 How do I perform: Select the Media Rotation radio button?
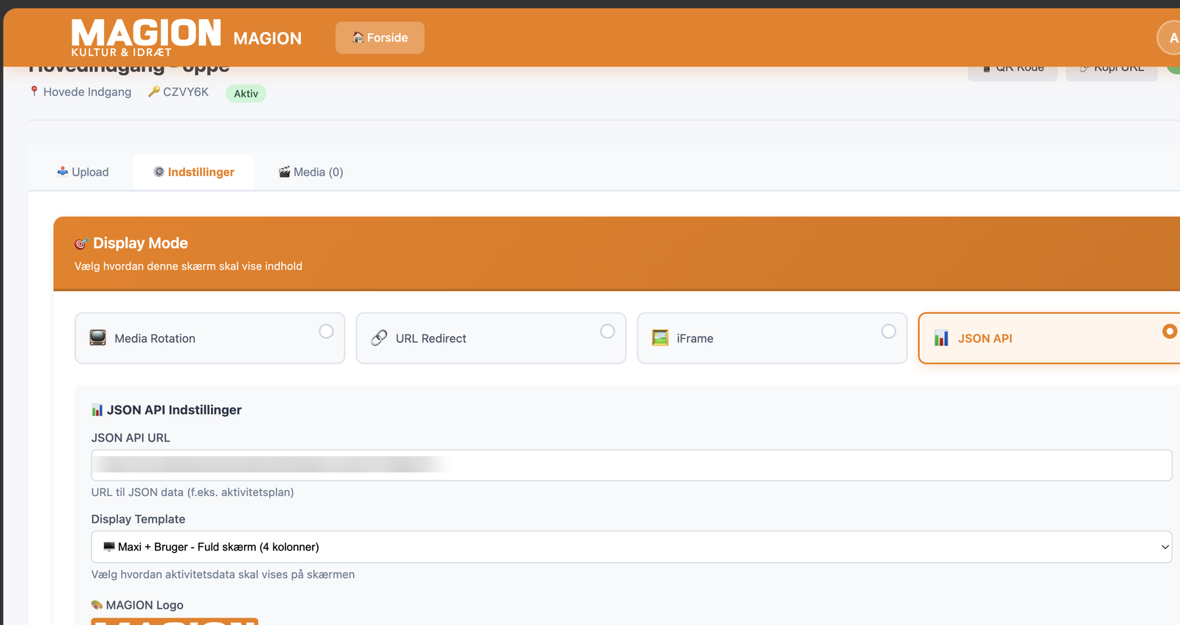(x=326, y=332)
